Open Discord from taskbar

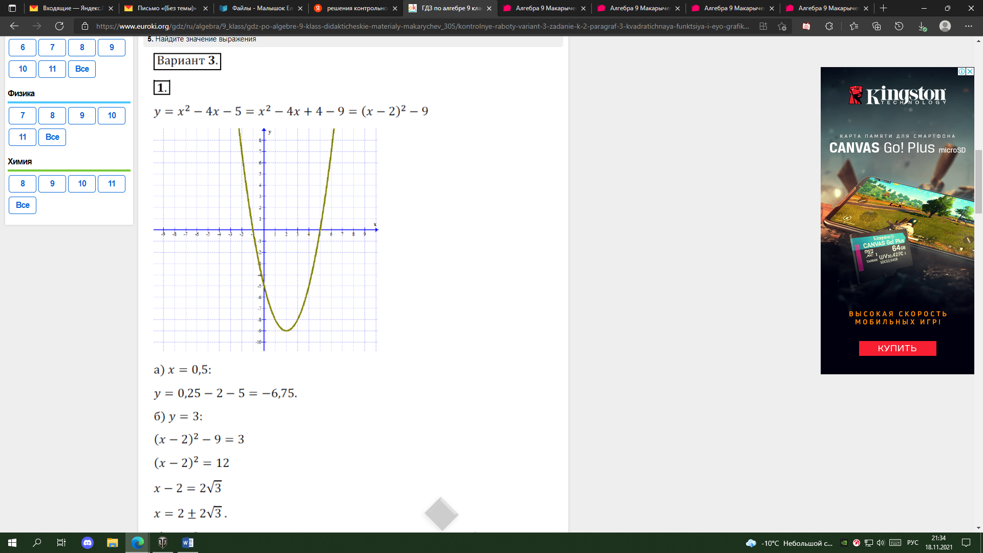pyautogui.click(x=88, y=543)
